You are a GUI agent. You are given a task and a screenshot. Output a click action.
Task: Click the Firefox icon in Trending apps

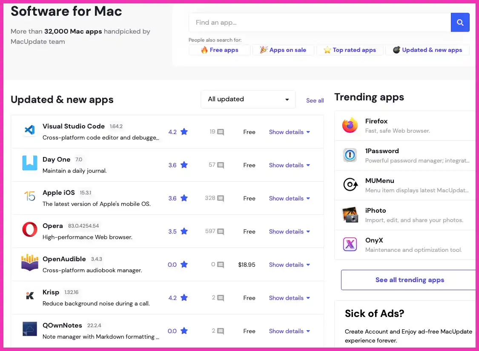coord(350,125)
